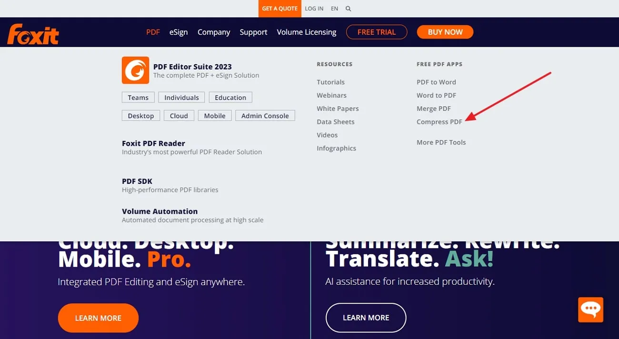Open the Word to PDF app

pyautogui.click(x=436, y=95)
